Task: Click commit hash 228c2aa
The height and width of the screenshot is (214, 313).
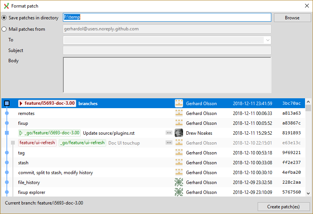Action: click(291, 182)
